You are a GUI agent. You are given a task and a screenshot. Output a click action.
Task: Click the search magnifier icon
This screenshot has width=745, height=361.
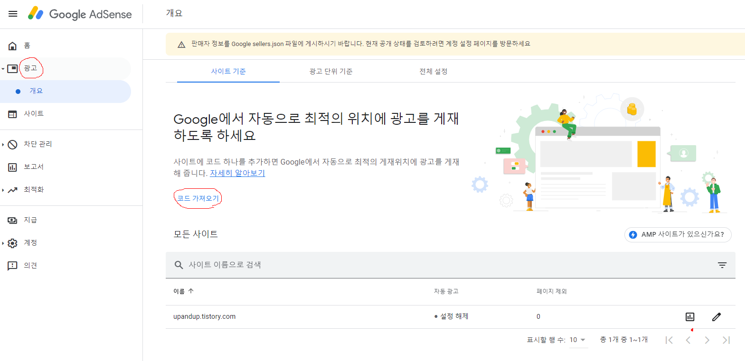[179, 265]
